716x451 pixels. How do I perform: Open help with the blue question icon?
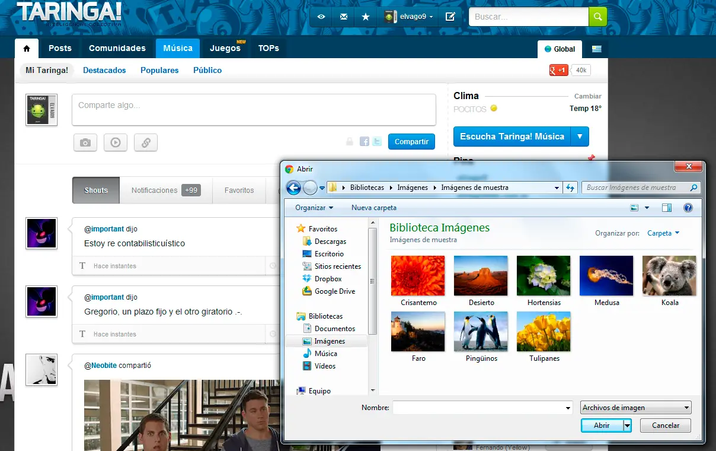688,208
